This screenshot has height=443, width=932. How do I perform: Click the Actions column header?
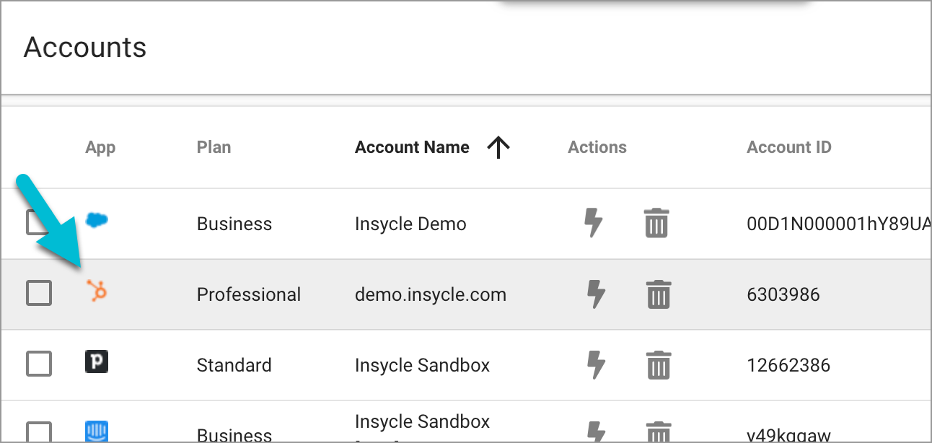point(597,146)
